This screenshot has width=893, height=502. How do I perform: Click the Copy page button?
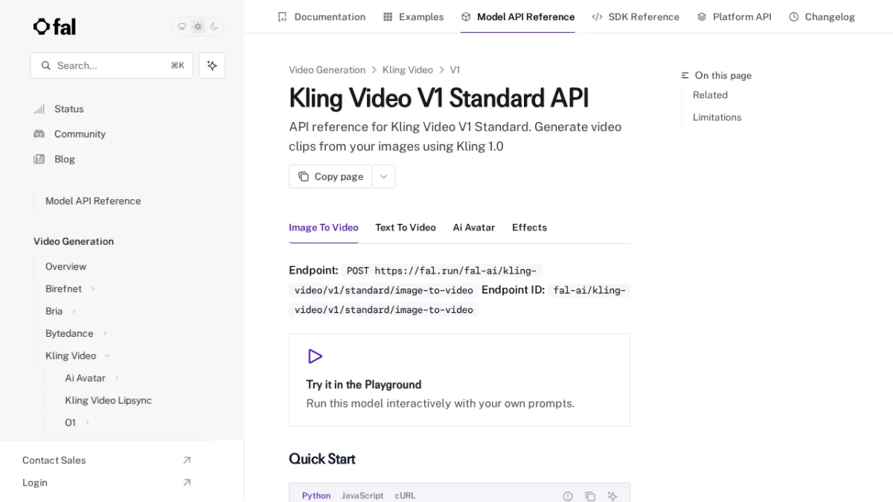[330, 176]
